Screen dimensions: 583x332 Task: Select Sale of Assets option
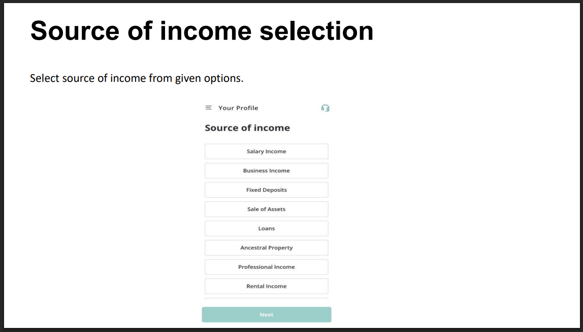click(x=267, y=209)
